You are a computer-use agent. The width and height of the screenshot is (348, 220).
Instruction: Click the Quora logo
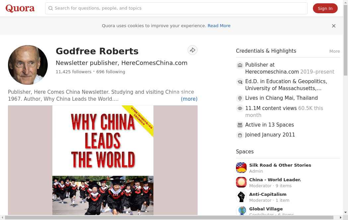point(20,8)
